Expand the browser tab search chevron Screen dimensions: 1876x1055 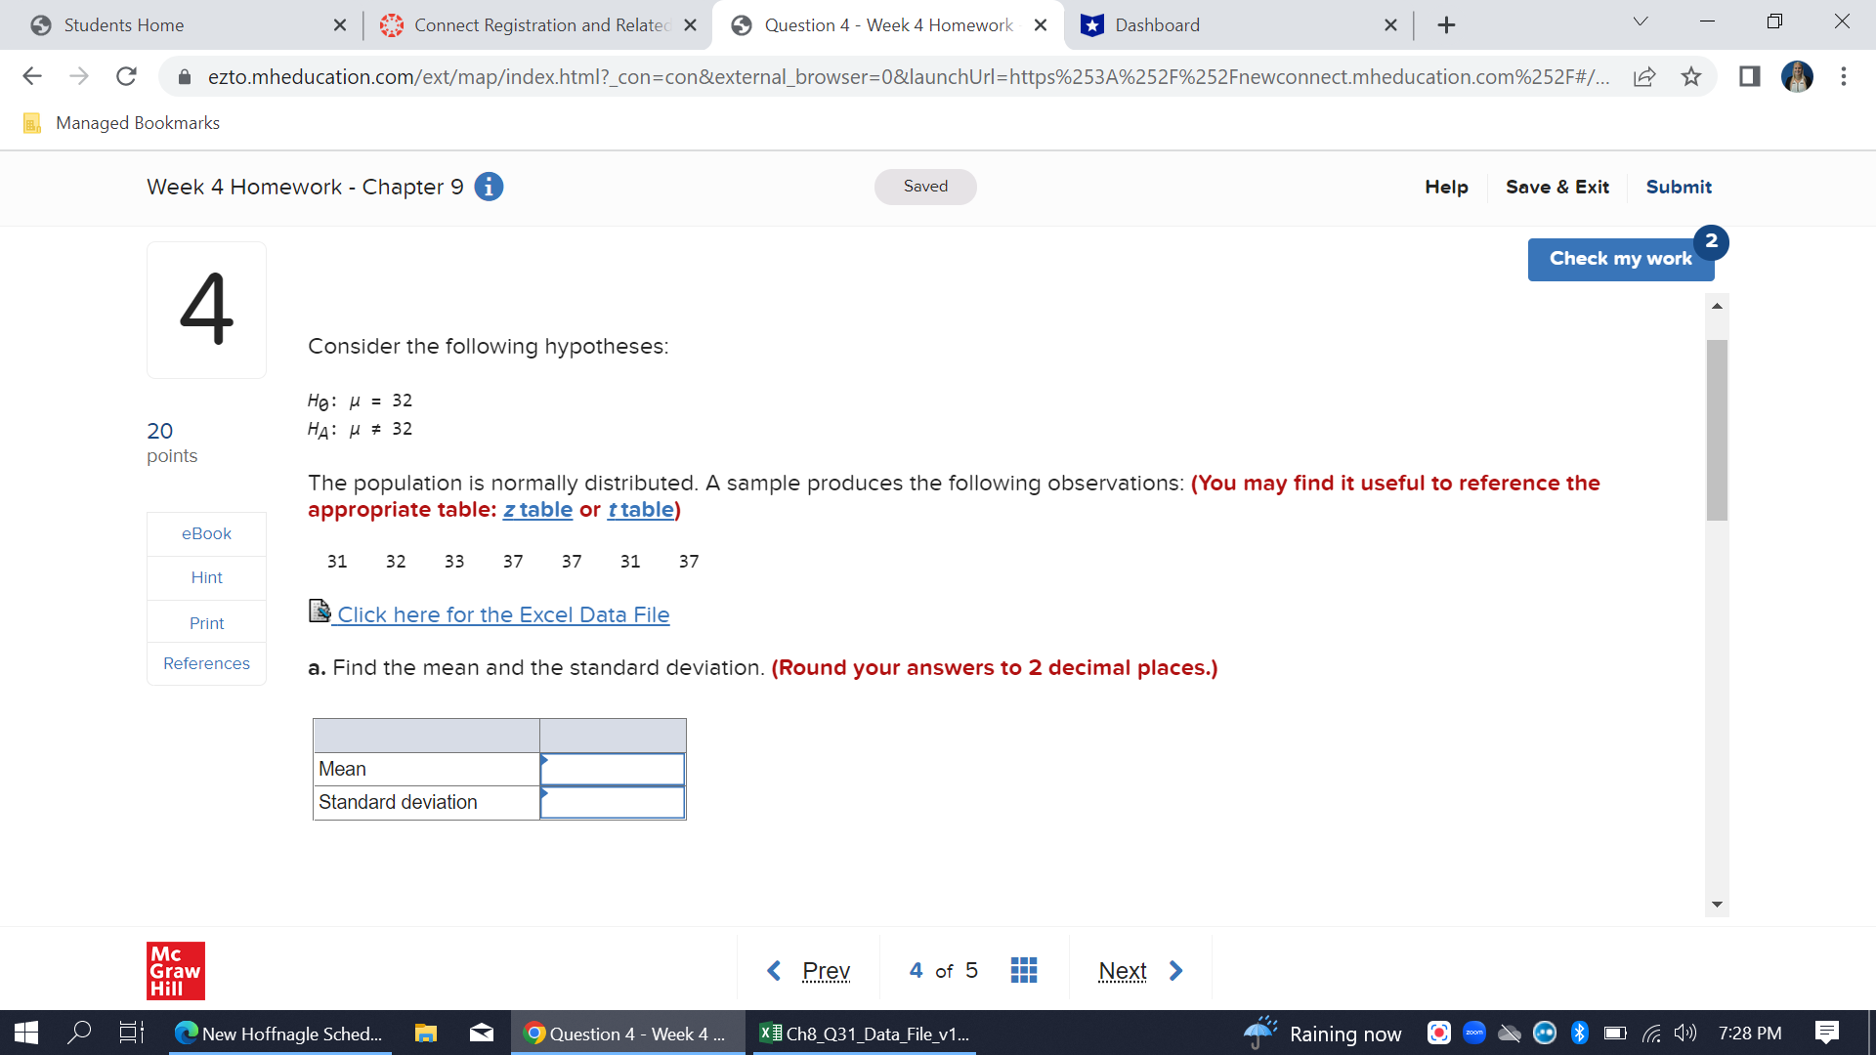(1641, 21)
